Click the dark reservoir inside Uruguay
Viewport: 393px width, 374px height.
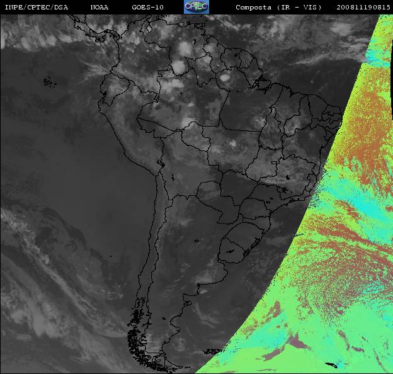[231, 251]
